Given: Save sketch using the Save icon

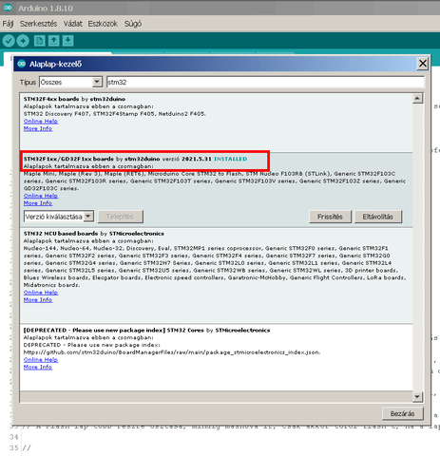Looking at the screenshot, I should pyautogui.click(x=68, y=41).
